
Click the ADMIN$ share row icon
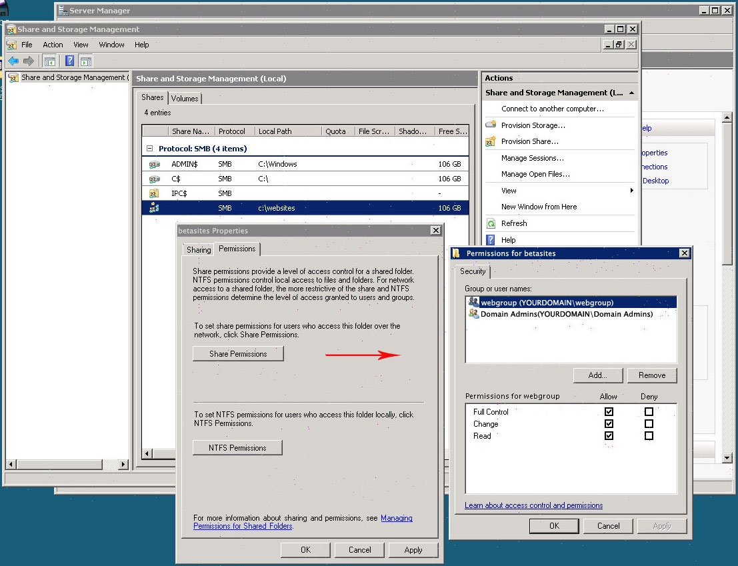[155, 164]
